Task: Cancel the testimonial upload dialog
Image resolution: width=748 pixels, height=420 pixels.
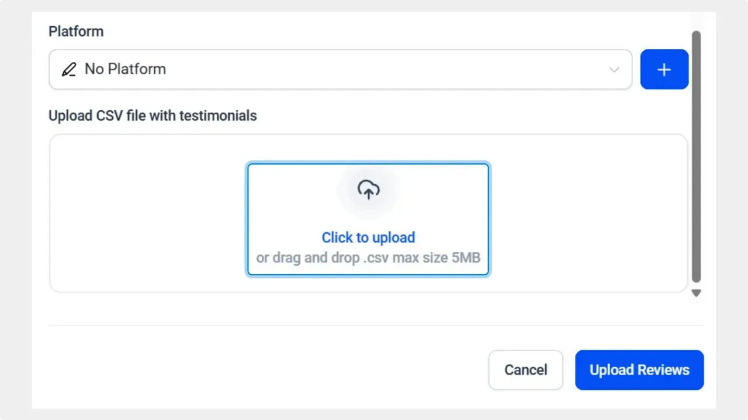Action: pyautogui.click(x=525, y=370)
